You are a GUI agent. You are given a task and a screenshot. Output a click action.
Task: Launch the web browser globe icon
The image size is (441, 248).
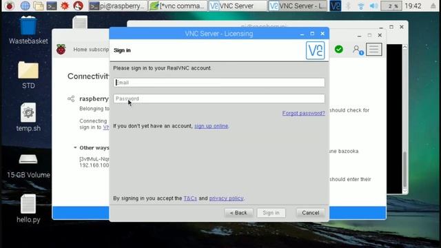point(25,6)
